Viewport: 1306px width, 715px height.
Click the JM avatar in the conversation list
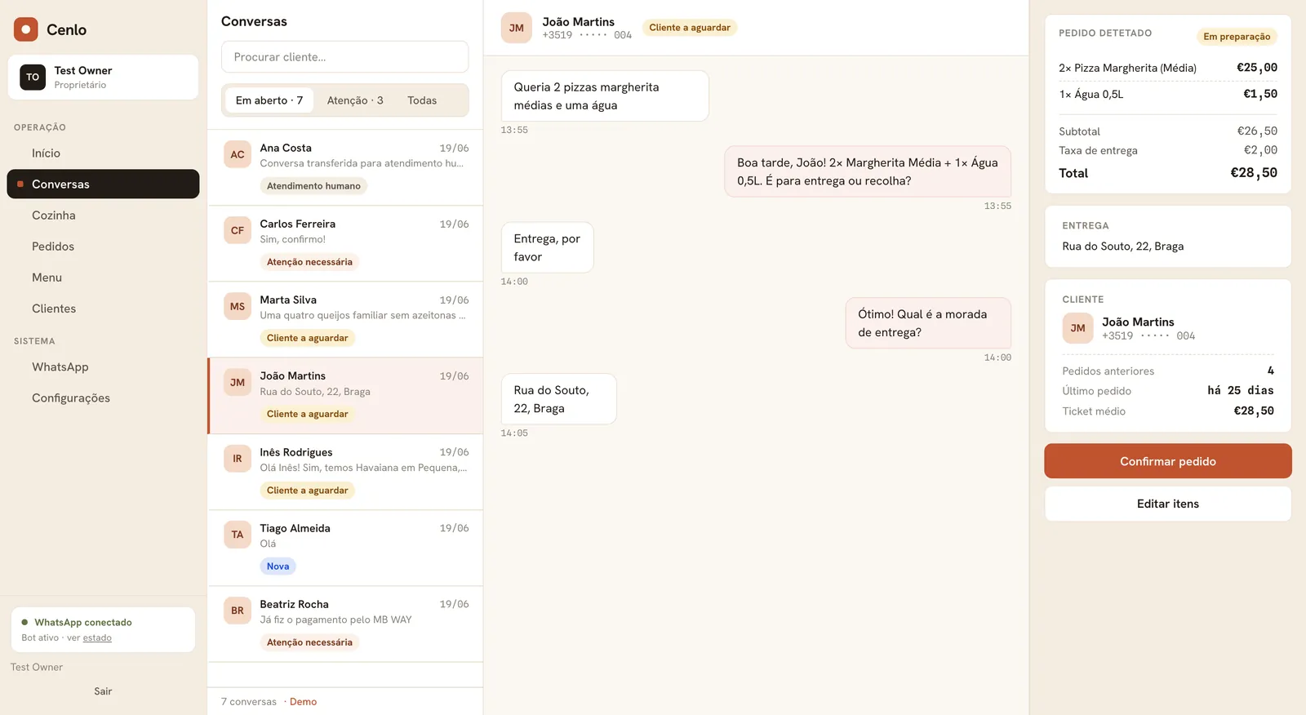[x=238, y=382]
